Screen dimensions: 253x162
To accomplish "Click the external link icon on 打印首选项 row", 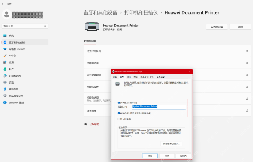I will click(x=247, y=99).
